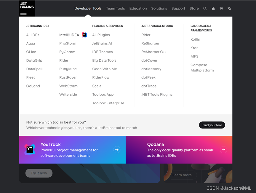Open Rider under JetBrains IDEs
The image size is (256, 193).
(x=64, y=60)
